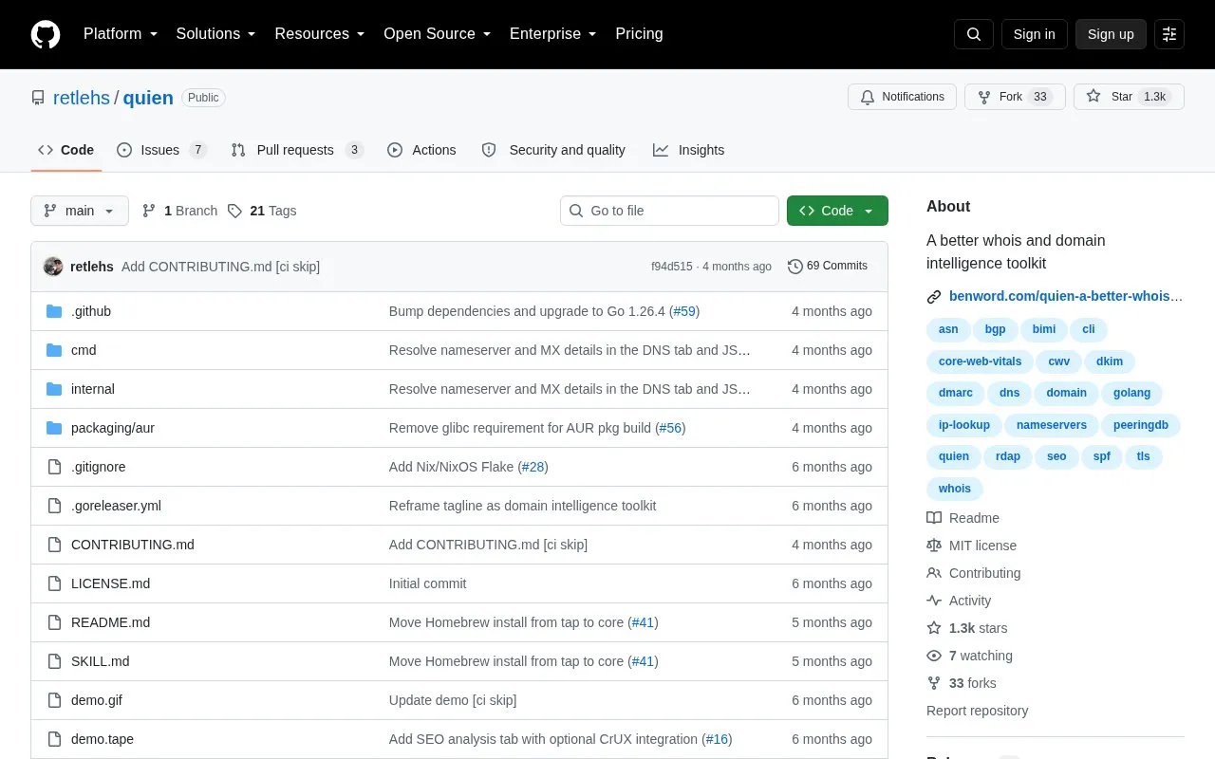Click the file icon beside demo.gif

[x=54, y=700]
